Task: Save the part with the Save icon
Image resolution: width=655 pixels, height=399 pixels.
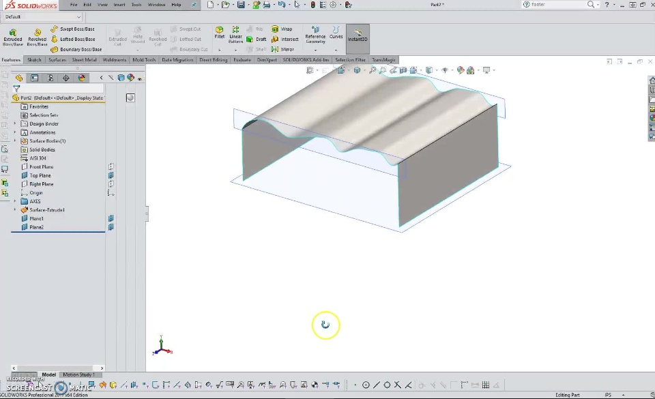Action: 241,5
